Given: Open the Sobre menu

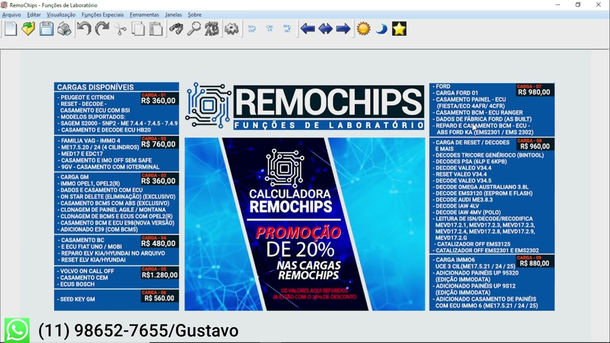Looking at the screenshot, I should [194, 15].
